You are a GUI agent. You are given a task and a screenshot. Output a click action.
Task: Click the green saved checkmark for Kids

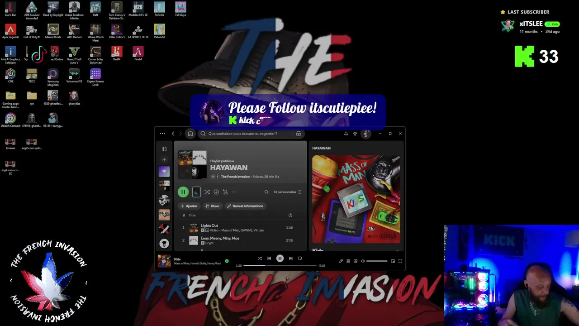pos(227,261)
